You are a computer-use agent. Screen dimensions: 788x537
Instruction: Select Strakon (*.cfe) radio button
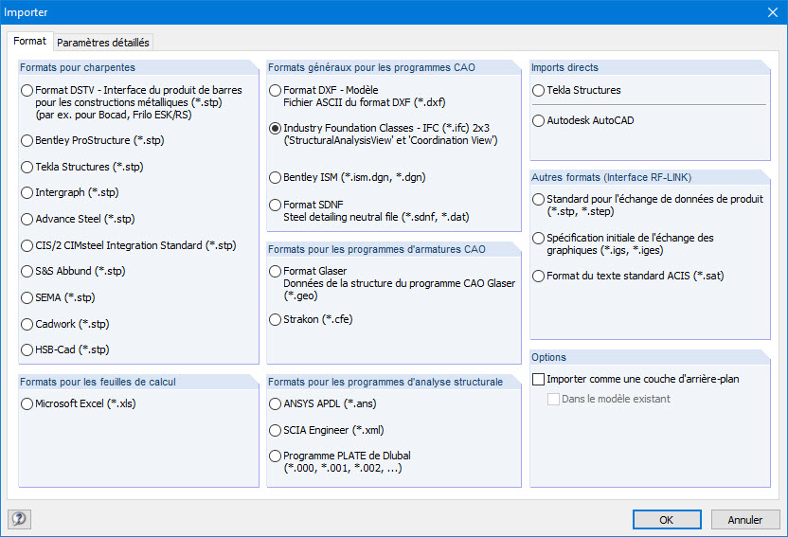tap(276, 319)
